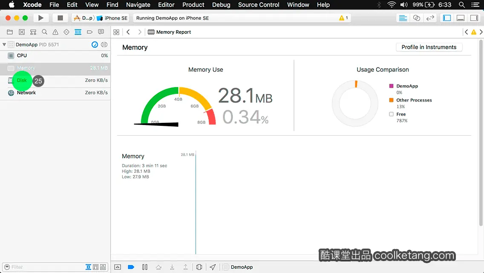Open Debug View Hierarchy

(199, 267)
